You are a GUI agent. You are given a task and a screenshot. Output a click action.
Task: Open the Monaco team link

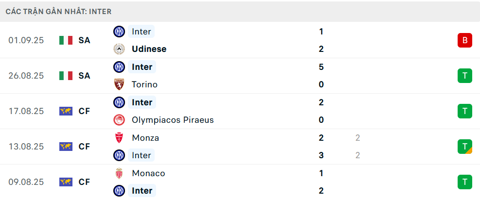pyautogui.click(x=148, y=173)
